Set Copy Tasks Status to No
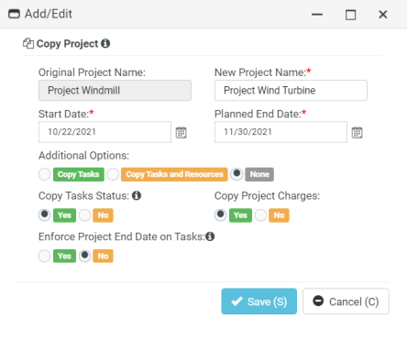Screen dimensions: 407x340 [x=84, y=215]
